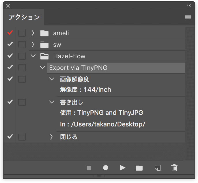The width and height of the screenshot is (198, 183).
Task: Stop recording with the square stop button
Action: point(89,168)
